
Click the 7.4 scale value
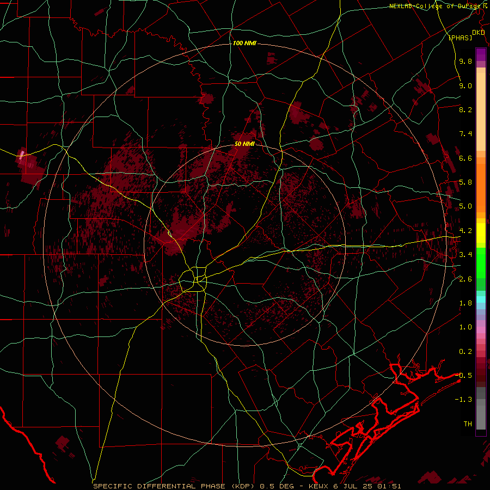tap(465, 134)
